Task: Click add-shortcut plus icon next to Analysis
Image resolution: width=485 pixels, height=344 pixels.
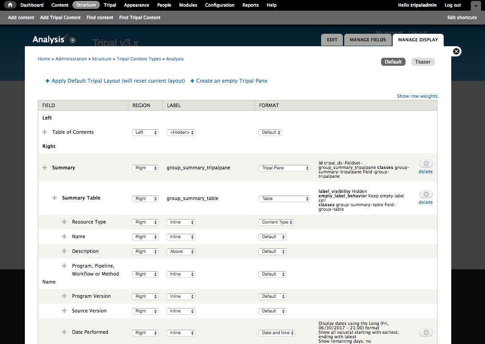Action: click(73, 40)
